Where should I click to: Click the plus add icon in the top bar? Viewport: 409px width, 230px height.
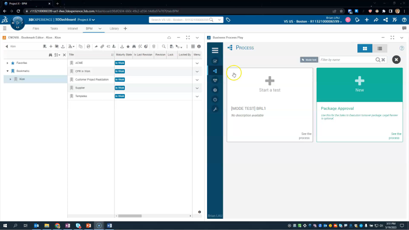(x=367, y=20)
